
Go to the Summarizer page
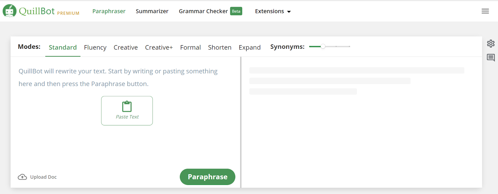[152, 11]
